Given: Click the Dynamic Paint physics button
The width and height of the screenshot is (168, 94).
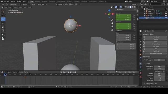Looking at the screenshot, I should pyautogui.click(x=155, y=44).
